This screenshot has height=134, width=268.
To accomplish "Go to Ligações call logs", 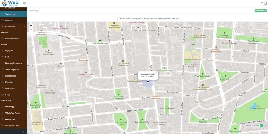I will [9, 51].
